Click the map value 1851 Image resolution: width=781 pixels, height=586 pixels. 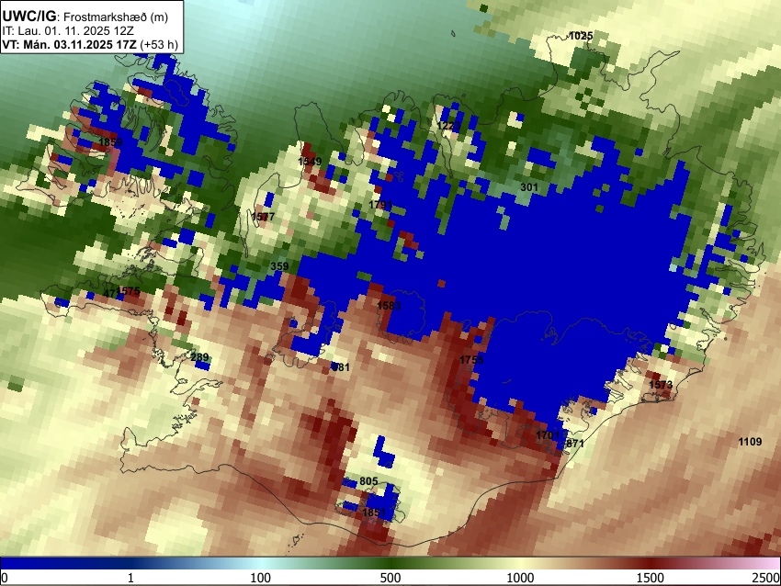click(x=374, y=513)
